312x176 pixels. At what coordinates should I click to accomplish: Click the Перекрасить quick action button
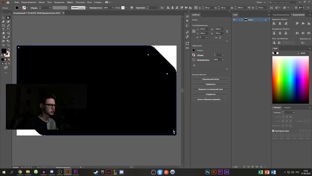point(211,84)
